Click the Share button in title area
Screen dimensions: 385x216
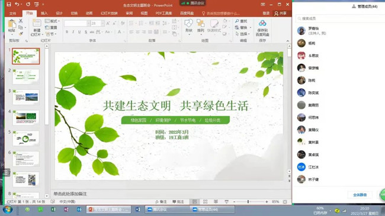280,13
